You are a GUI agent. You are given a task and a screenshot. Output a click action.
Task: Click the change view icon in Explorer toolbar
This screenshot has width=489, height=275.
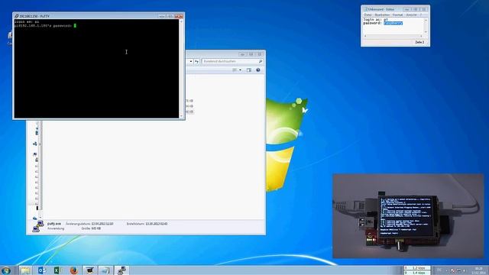pos(235,70)
